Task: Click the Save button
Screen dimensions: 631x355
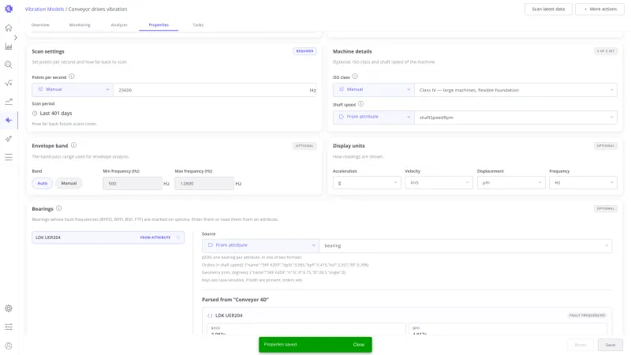Action: pyautogui.click(x=610, y=345)
